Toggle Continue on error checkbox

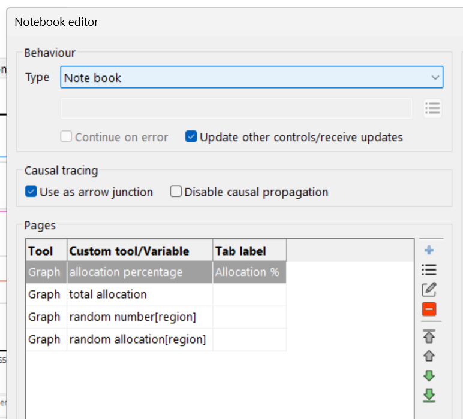click(x=66, y=136)
